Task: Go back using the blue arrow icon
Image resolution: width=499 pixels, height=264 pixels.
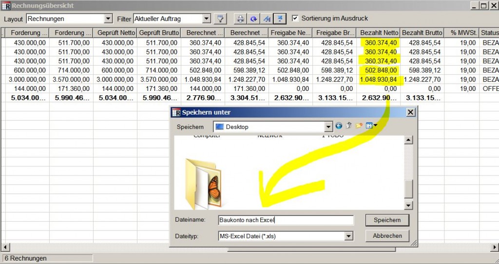Action: pos(339,126)
